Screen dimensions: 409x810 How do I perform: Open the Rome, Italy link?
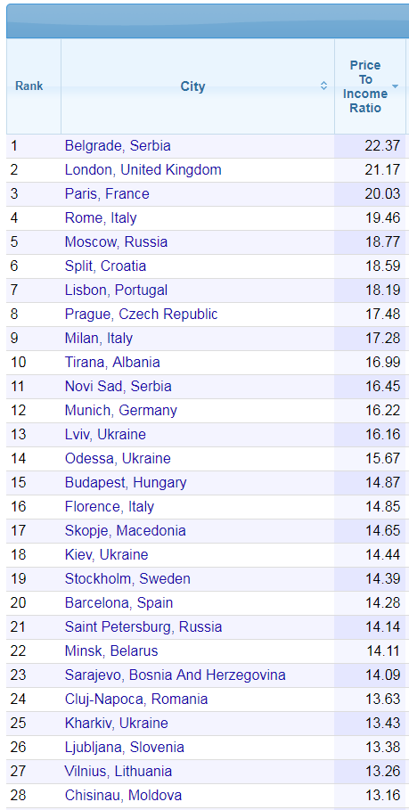[101, 218]
